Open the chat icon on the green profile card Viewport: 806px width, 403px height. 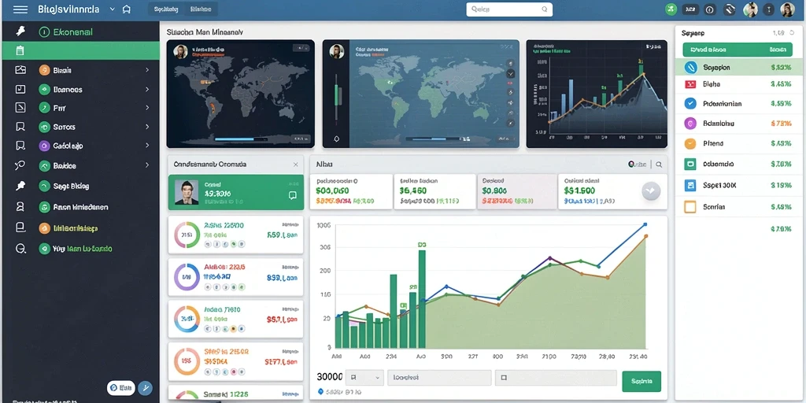(x=293, y=195)
